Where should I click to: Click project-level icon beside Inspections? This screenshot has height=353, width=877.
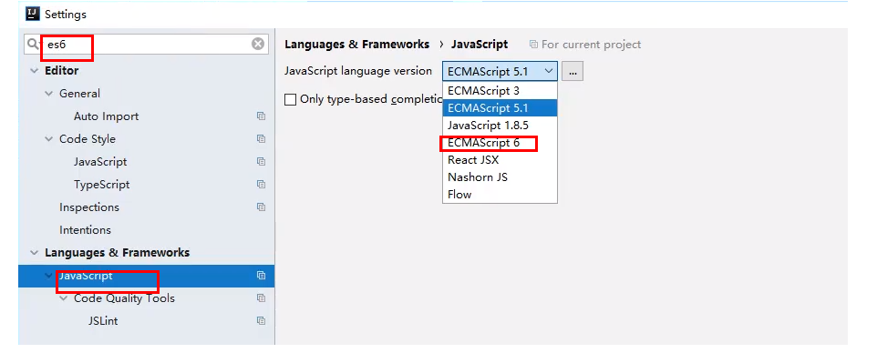tap(261, 207)
